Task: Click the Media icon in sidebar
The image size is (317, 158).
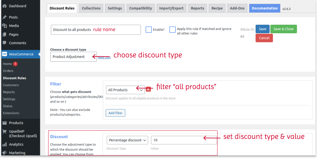Action: tap(4, 26)
